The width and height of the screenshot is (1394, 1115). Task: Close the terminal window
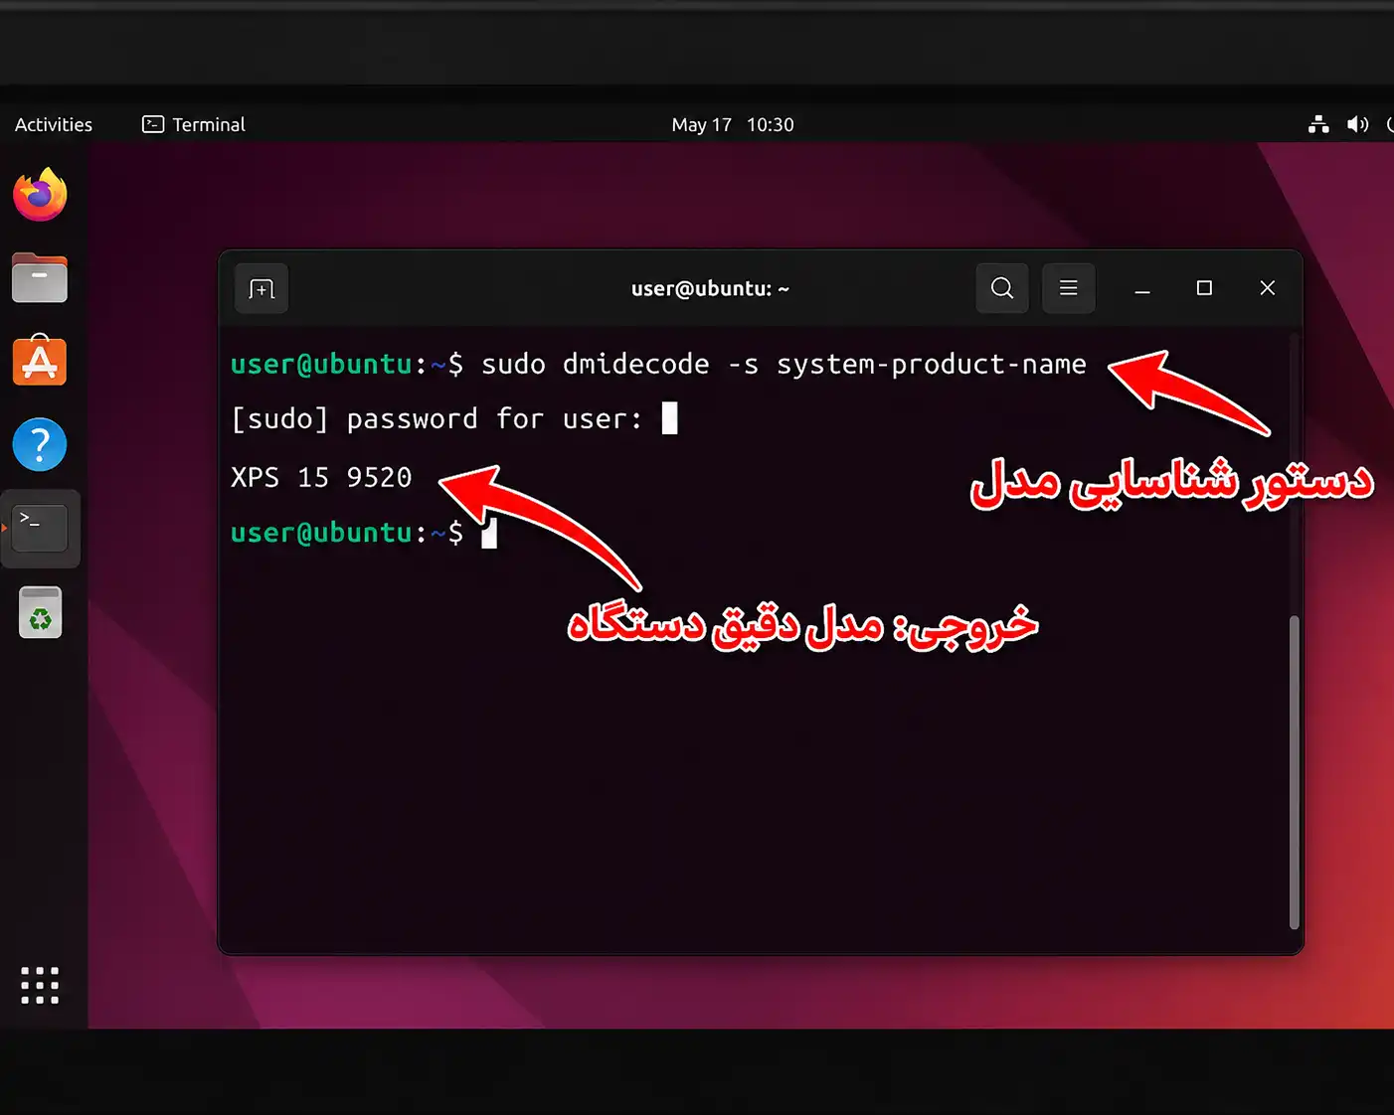(x=1267, y=288)
